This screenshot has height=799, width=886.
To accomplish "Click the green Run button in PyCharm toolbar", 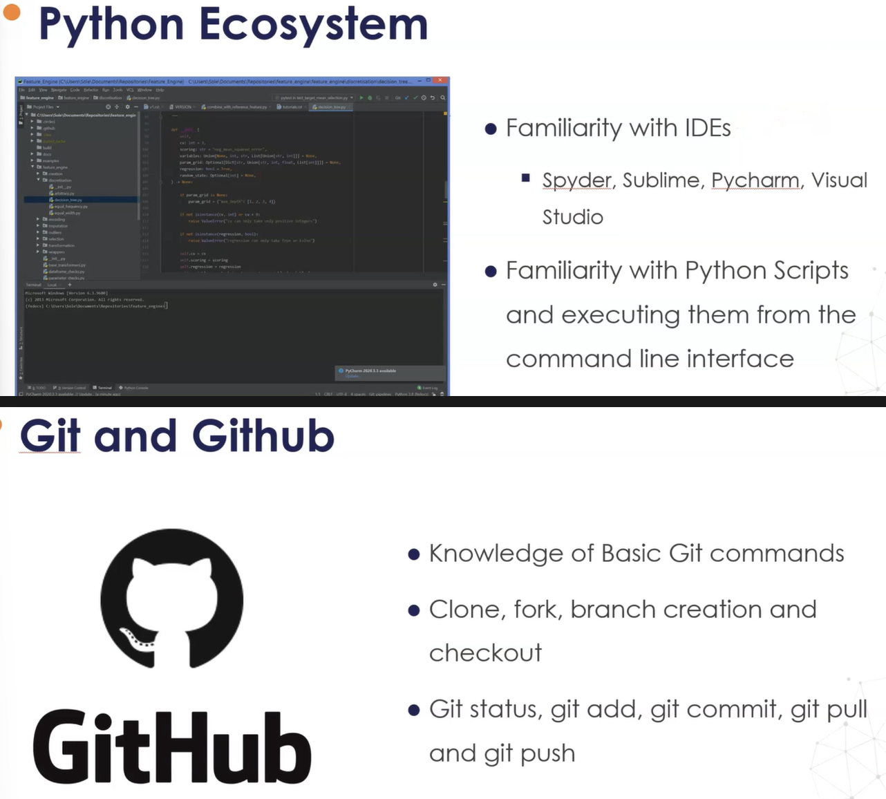I will [x=361, y=97].
